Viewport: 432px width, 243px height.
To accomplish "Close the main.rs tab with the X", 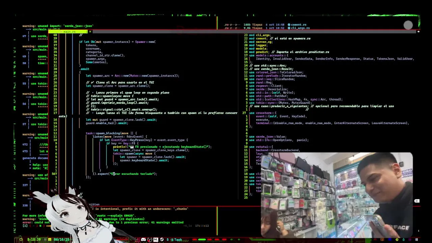I will pos(90,32).
